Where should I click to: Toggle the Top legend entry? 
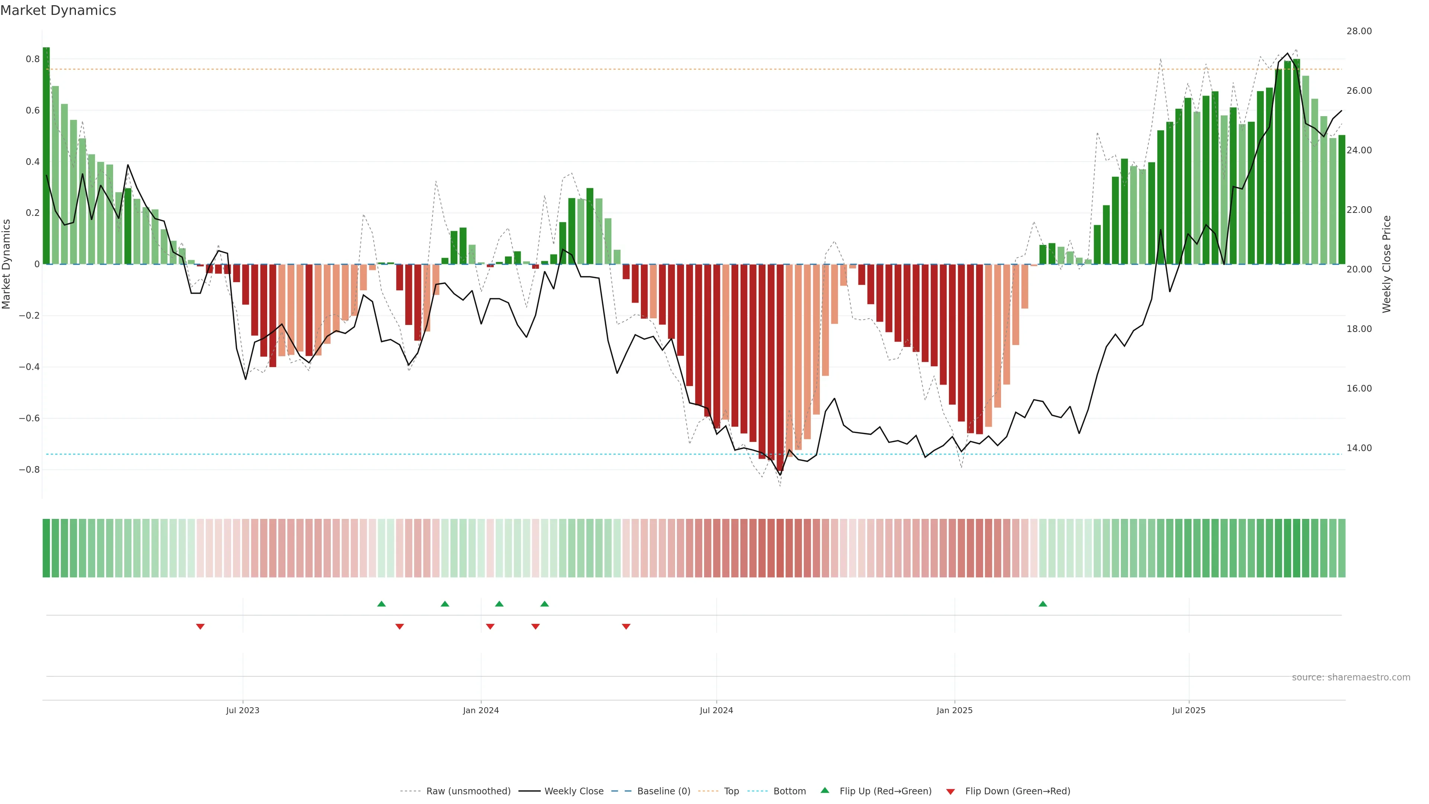coord(731,791)
